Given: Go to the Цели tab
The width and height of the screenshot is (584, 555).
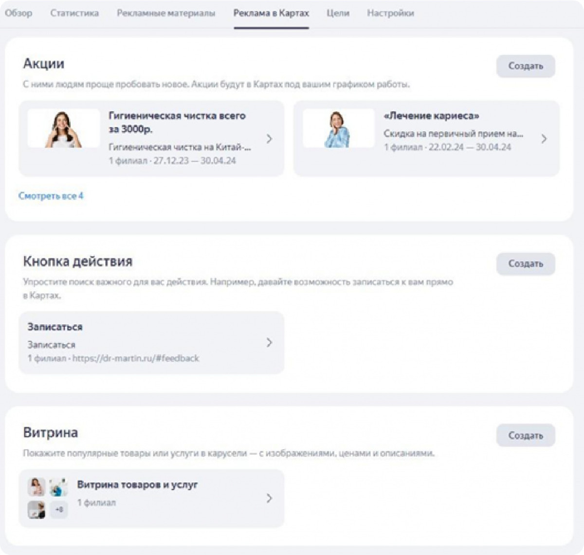Looking at the screenshot, I should (338, 13).
